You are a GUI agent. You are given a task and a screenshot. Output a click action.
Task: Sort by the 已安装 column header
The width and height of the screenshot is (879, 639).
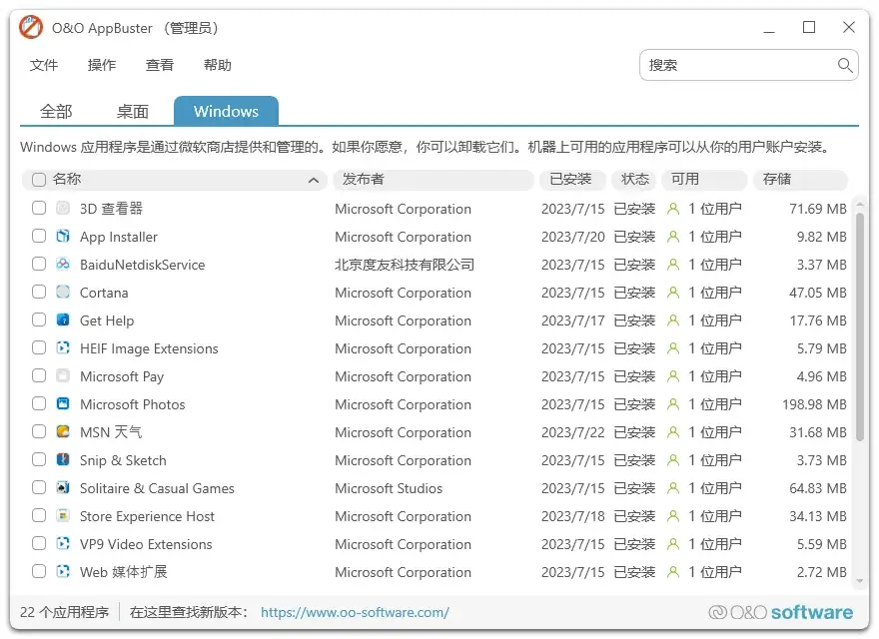tap(572, 180)
